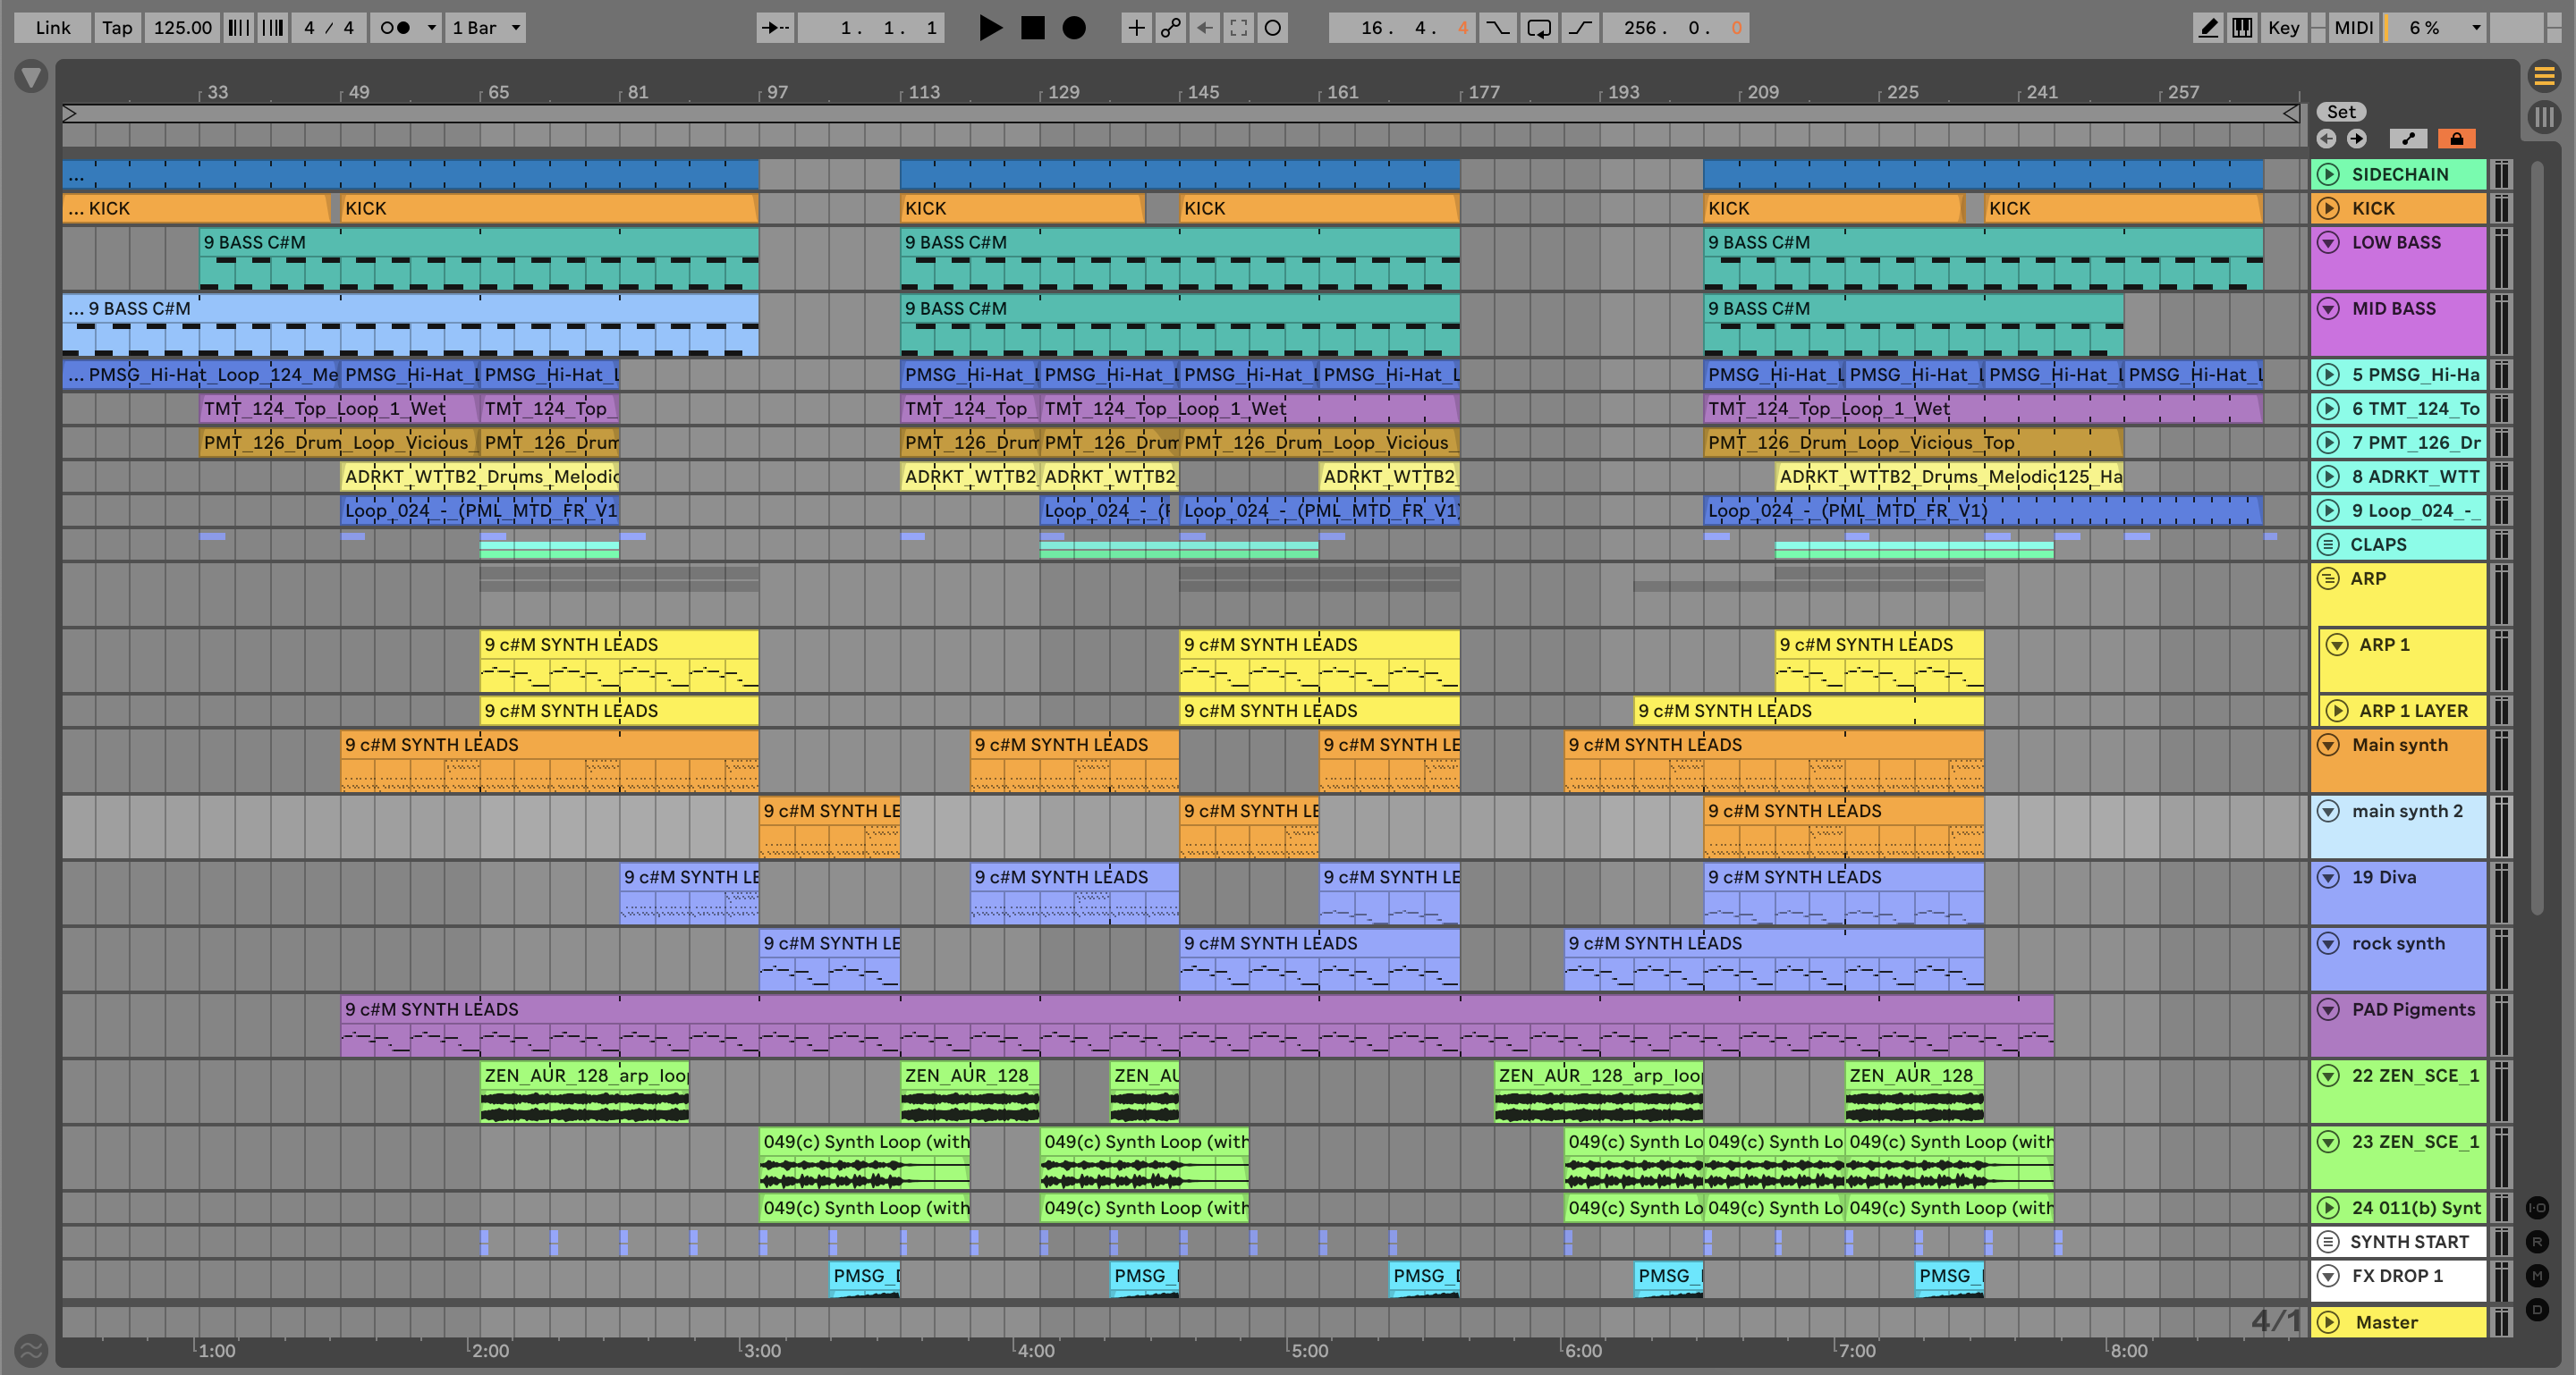2576x1375 pixels.
Task: Open MIDI map mode
Action: click(2353, 28)
